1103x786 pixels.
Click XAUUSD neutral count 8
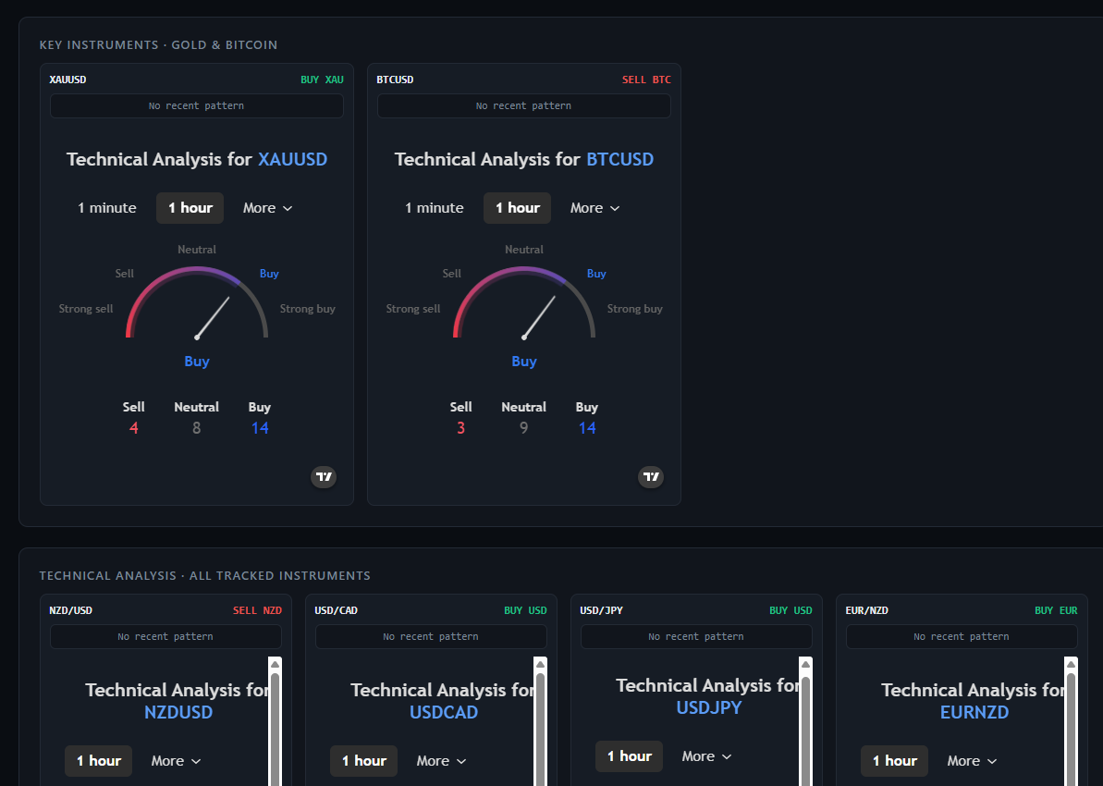196,428
